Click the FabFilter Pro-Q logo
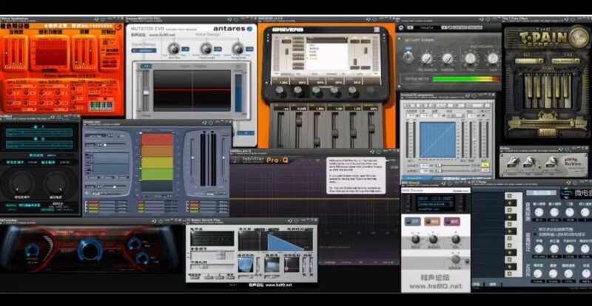Screen dimensions: 592x306 point(258,160)
